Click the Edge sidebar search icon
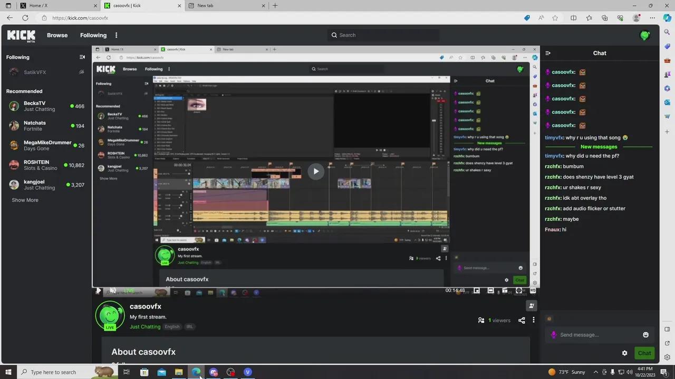The height and width of the screenshot is (379, 675). pos(668,33)
